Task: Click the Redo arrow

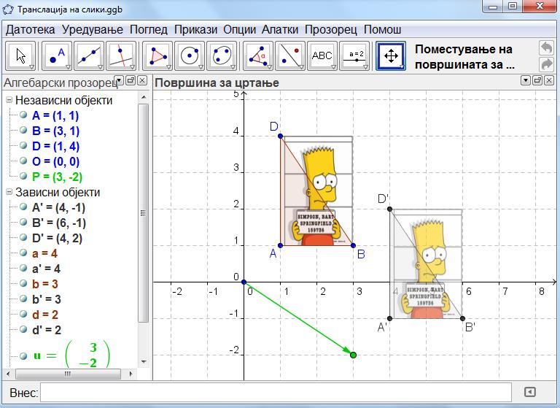Action: [x=546, y=64]
